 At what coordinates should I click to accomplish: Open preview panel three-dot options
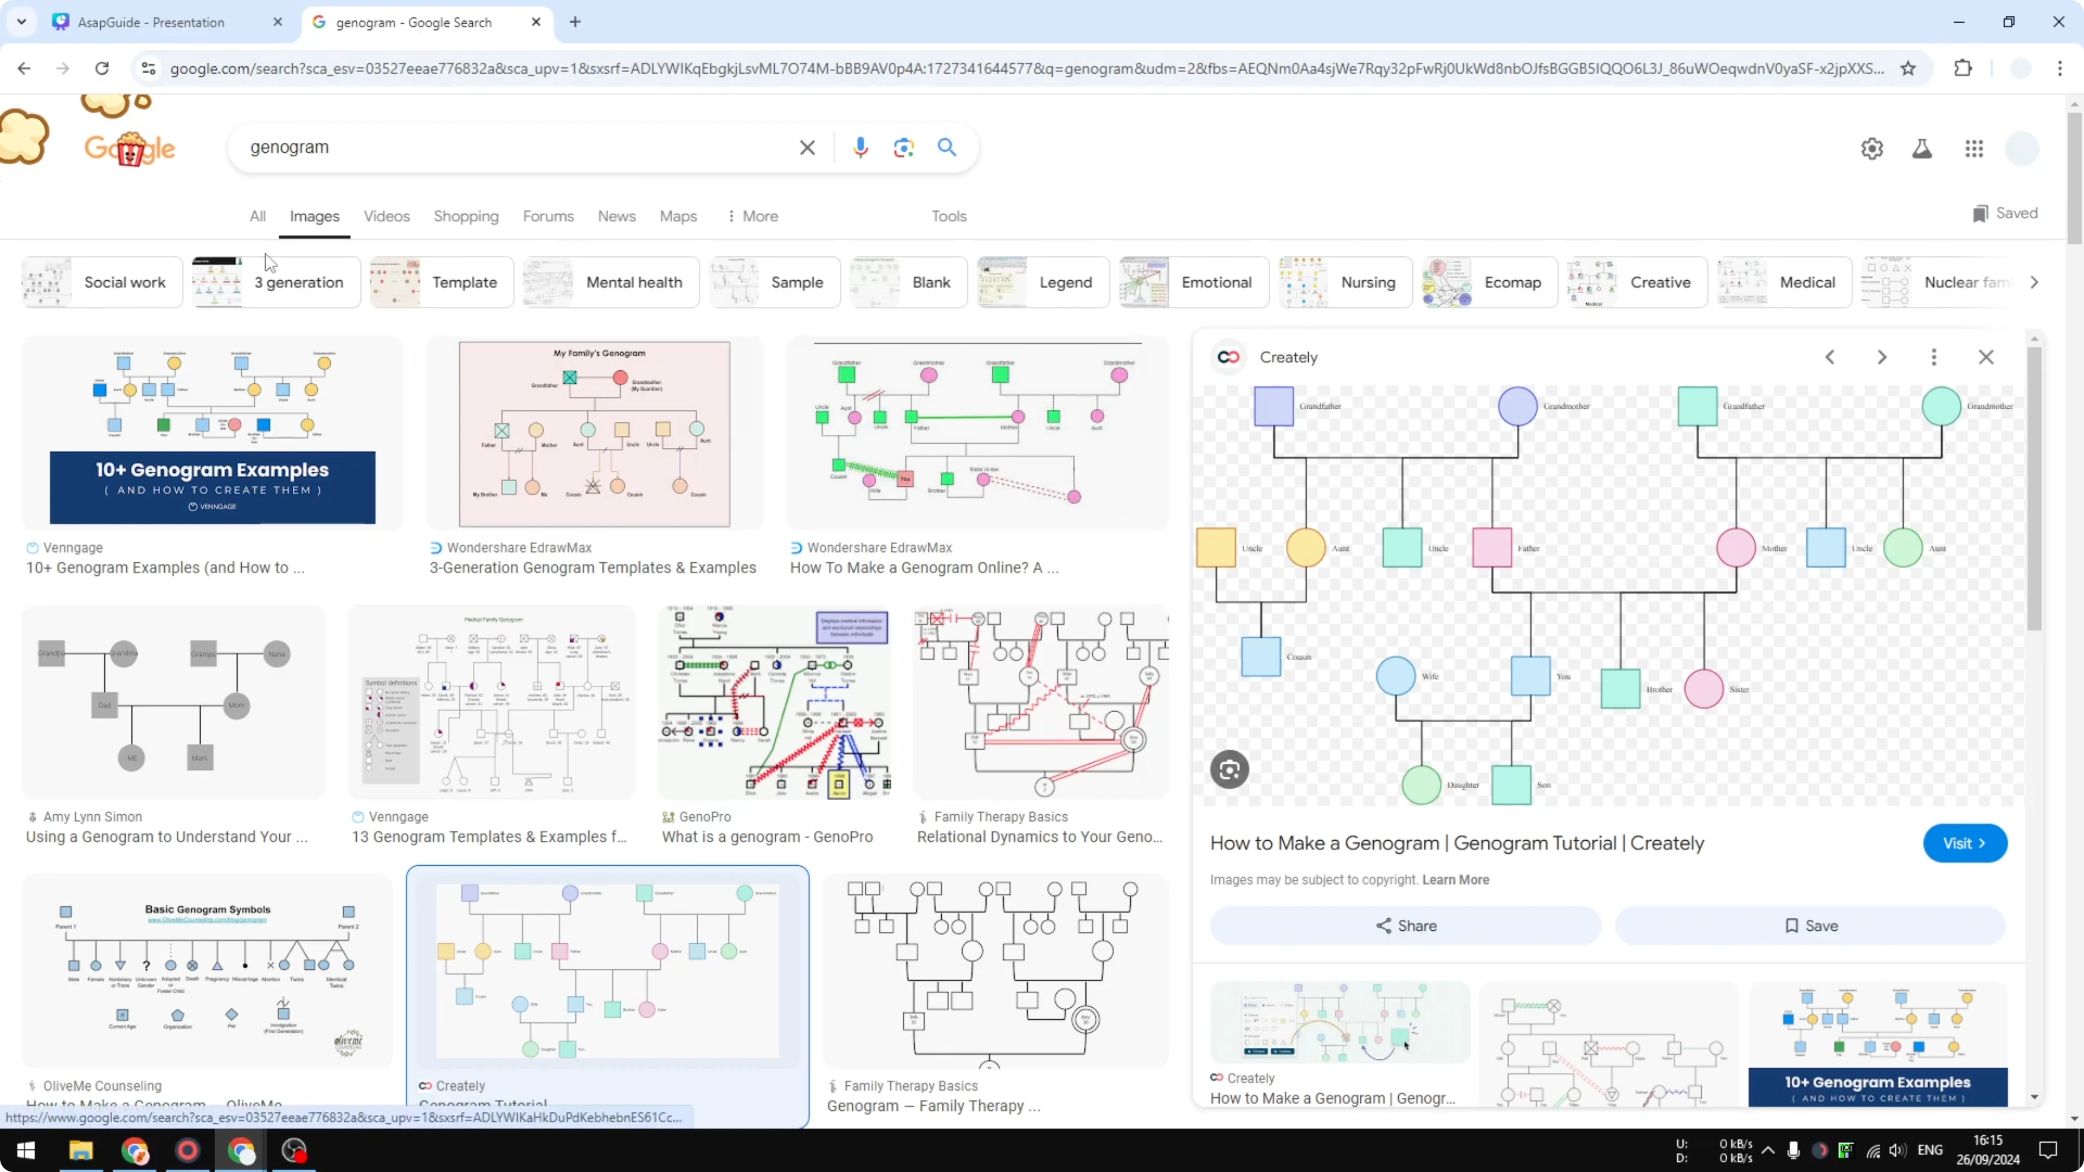pyautogui.click(x=1933, y=357)
